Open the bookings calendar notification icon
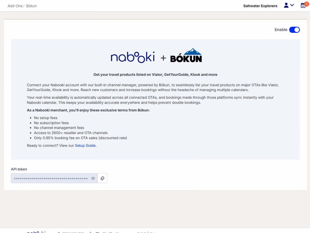Image resolution: width=310 pixels, height=233 pixels. coord(303,5)
